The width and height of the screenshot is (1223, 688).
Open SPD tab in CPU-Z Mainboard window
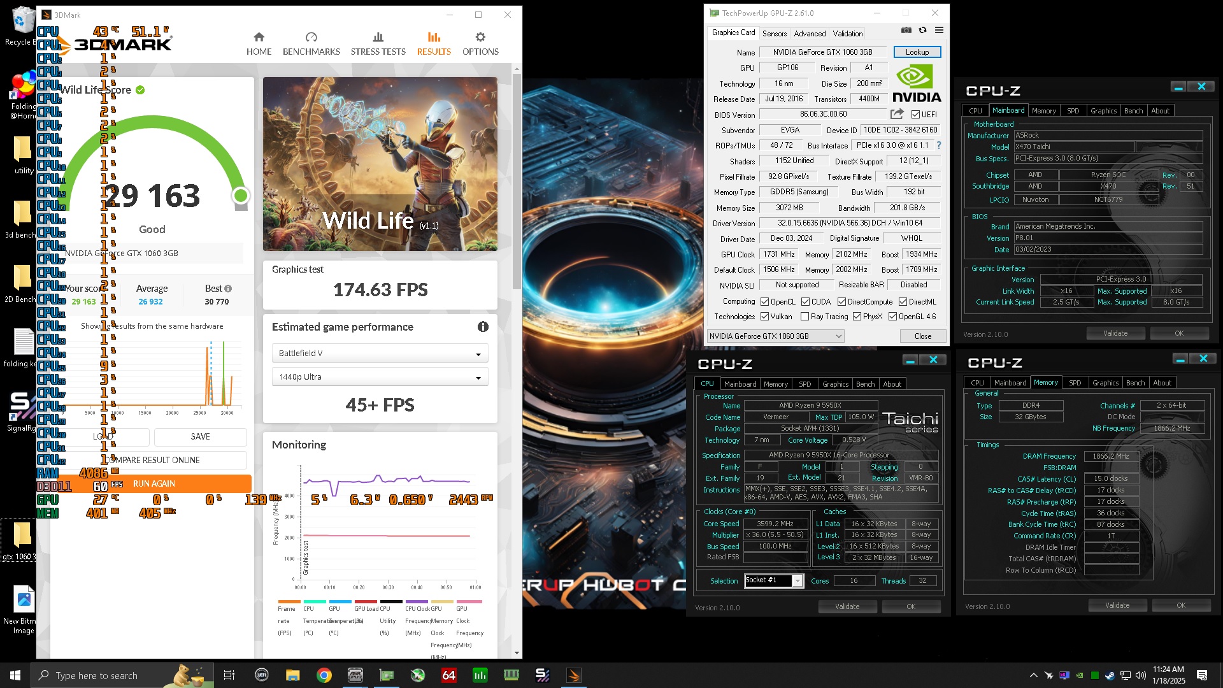point(1073,110)
